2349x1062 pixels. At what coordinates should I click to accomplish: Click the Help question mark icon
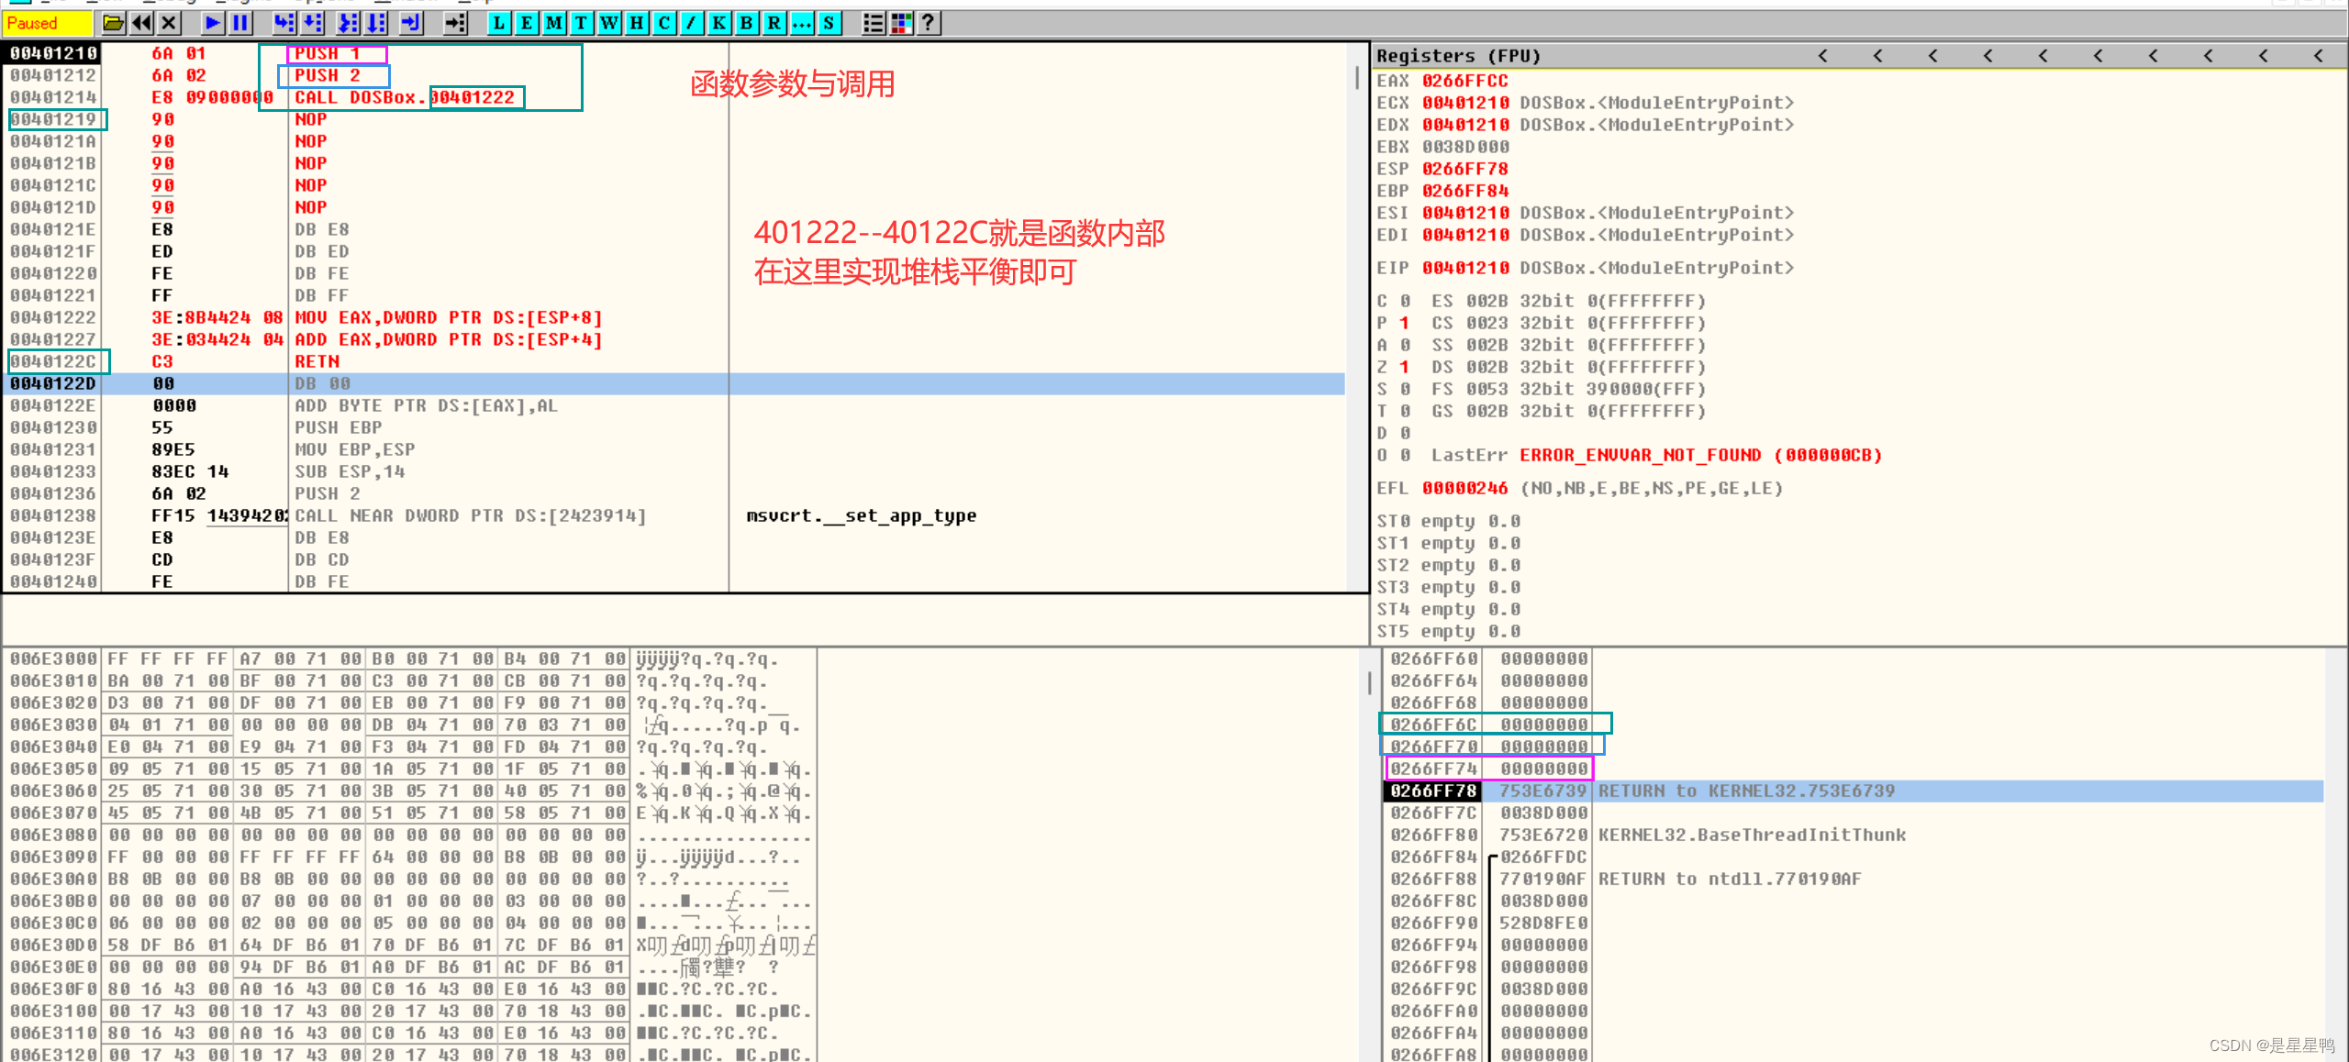[x=928, y=23]
